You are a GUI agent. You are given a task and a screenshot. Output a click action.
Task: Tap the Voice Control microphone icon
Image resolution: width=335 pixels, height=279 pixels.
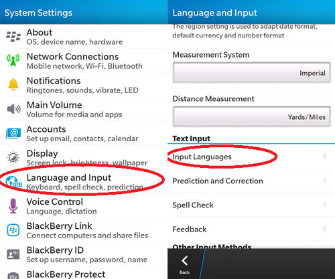pyautogui.click(x=13, y=205)
